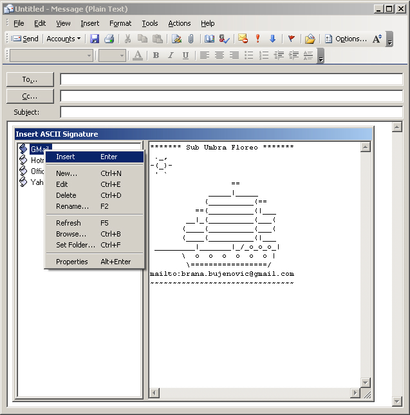Viewport: 410px width, 415px height.
Task: Choose Insert from the context menu
Action: click(x=65, y=157)
